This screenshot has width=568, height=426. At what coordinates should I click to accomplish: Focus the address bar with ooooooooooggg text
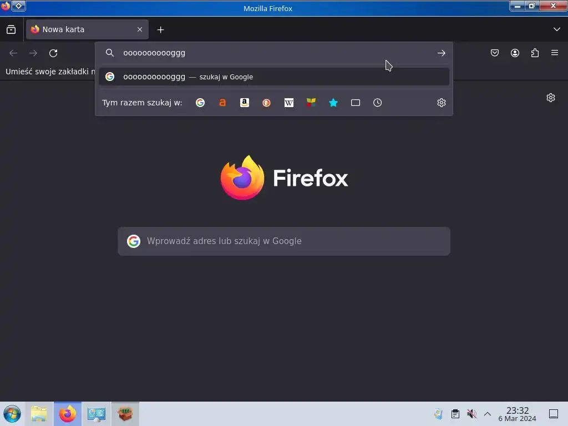tap(273, 53)
